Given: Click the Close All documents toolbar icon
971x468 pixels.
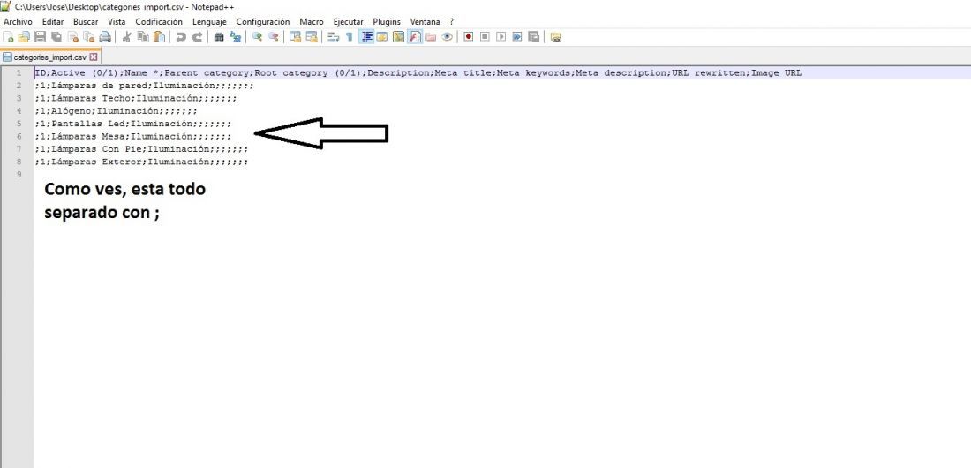Looking at the screenshot, I should [89, 37].
